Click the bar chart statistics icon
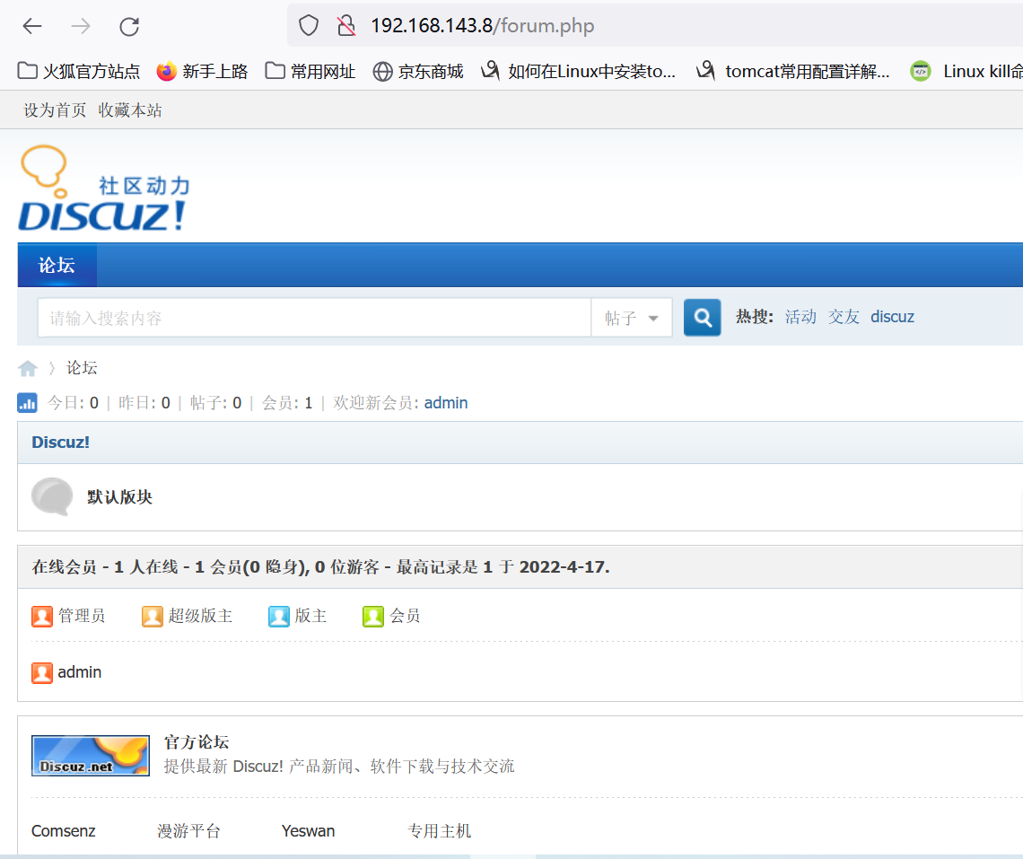 tap(27, 402)
